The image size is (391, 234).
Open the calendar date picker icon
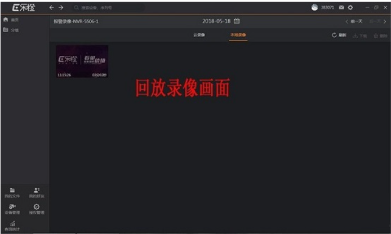coord(237,21)
